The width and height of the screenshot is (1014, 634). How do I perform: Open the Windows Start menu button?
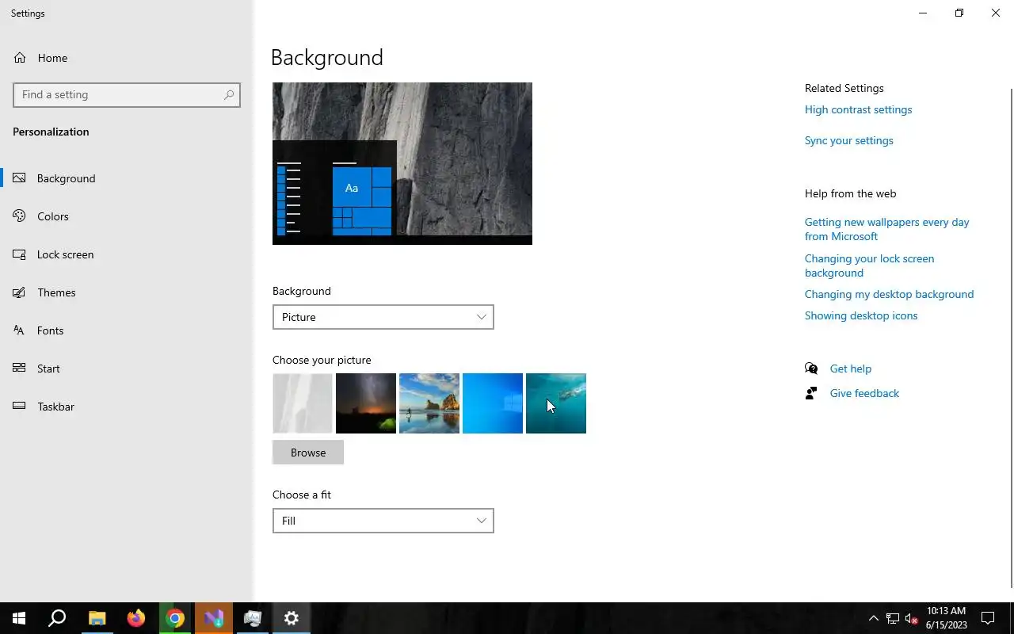pos(19,618)
